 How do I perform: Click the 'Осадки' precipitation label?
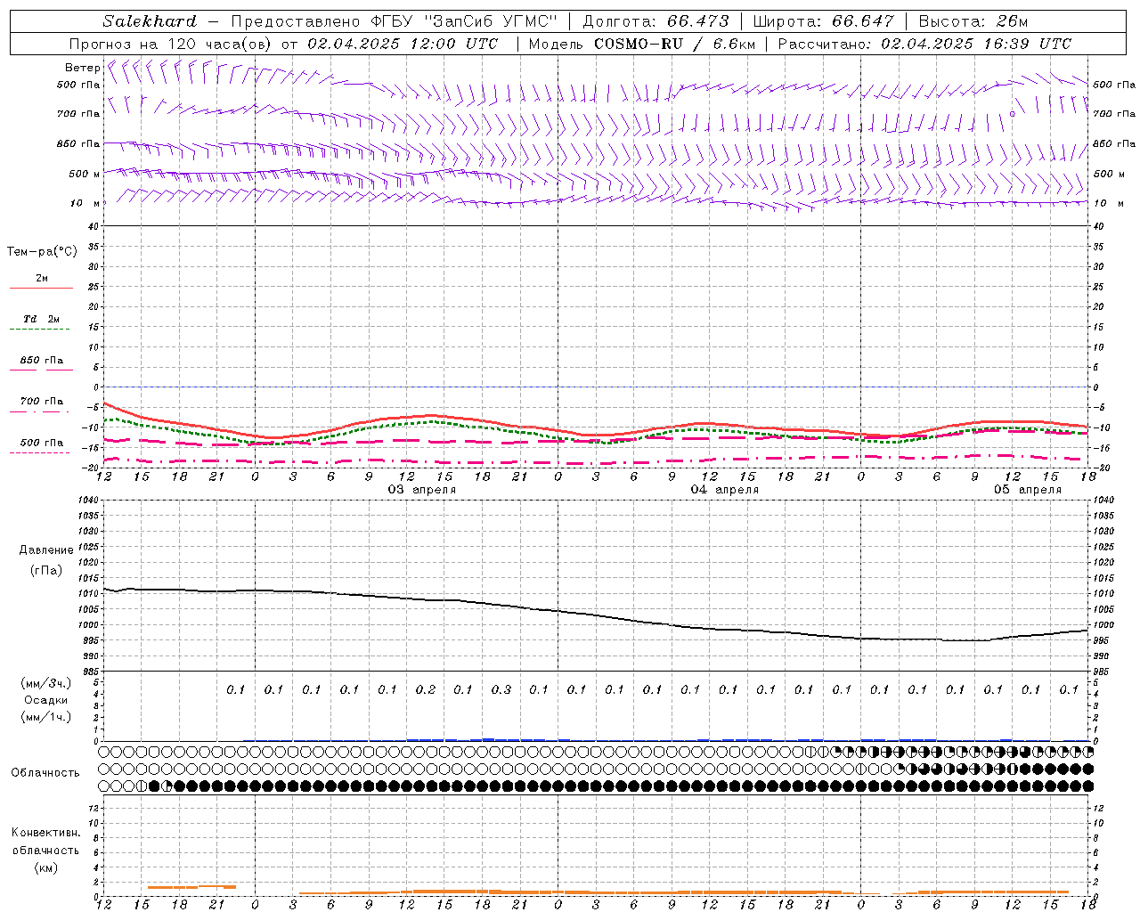46,700
